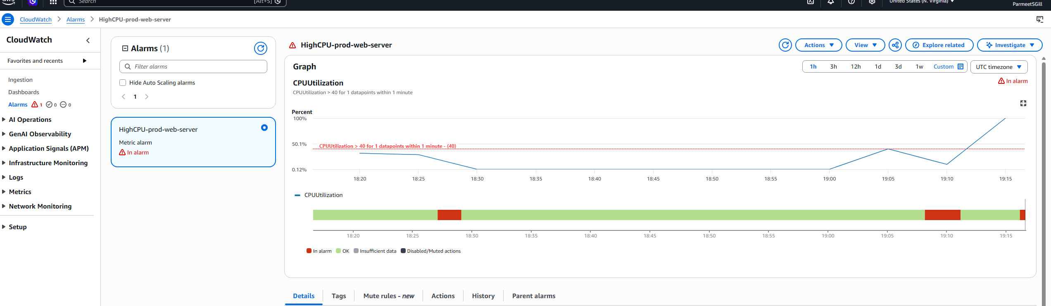
Task: Open Ingestion in sidebar
Action: coord(20,80)
